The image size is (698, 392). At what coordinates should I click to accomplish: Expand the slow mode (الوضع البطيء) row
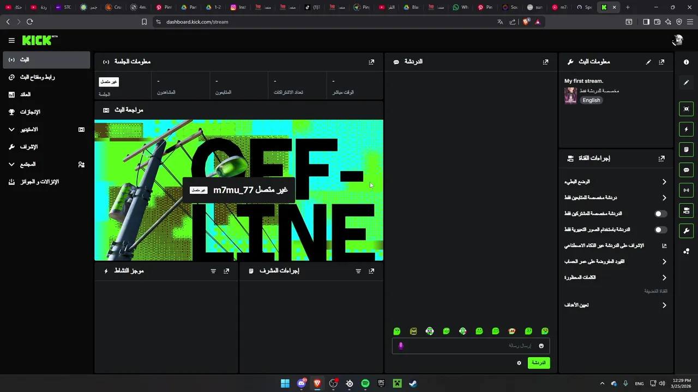(616, 182)
